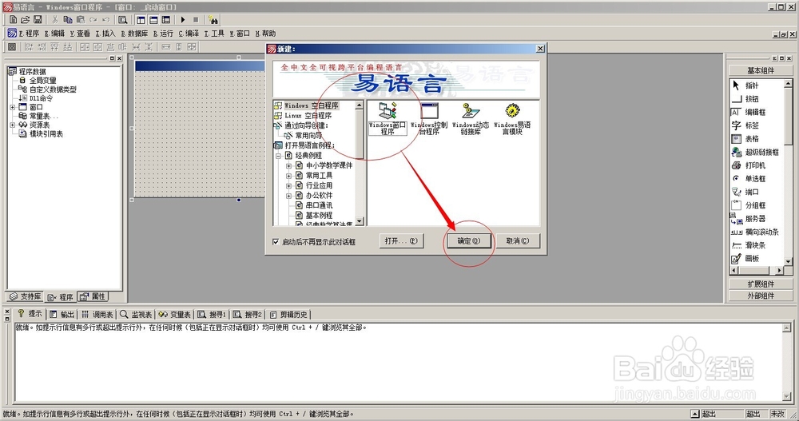Click the first window layout toolbar icon
This screenshot has width=799, height=421.
(141, 19)
